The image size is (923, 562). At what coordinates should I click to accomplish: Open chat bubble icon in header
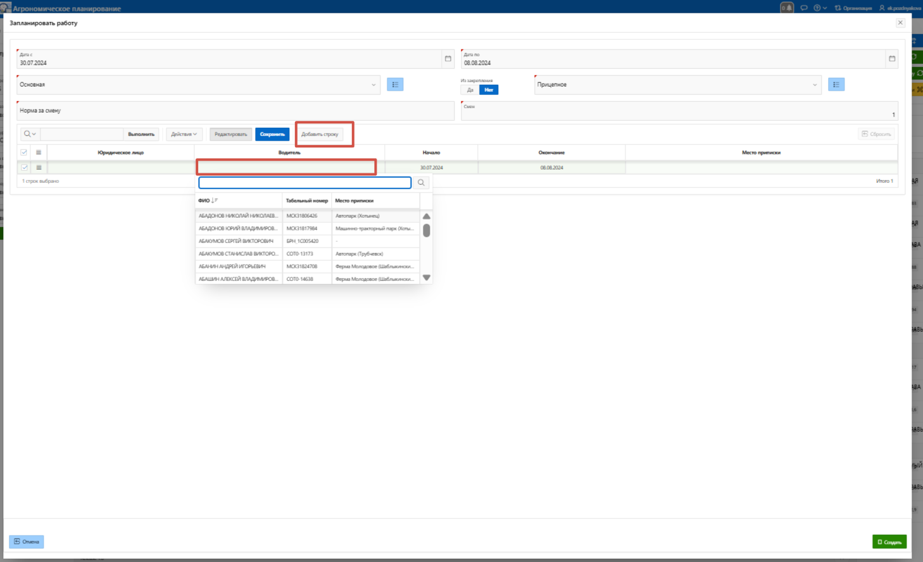803,8
